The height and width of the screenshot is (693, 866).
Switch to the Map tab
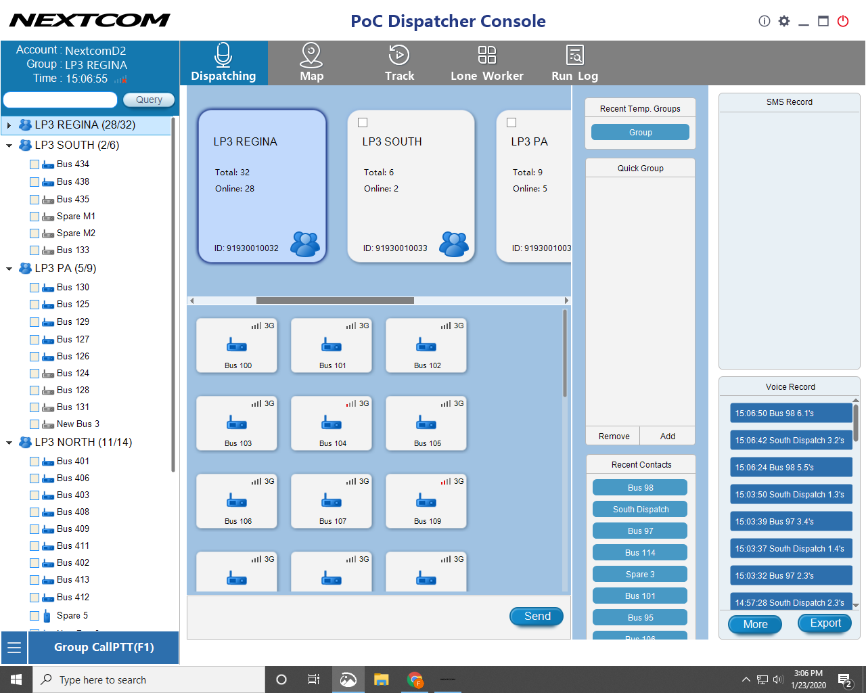pyautogui.click(x=311, y=63)
